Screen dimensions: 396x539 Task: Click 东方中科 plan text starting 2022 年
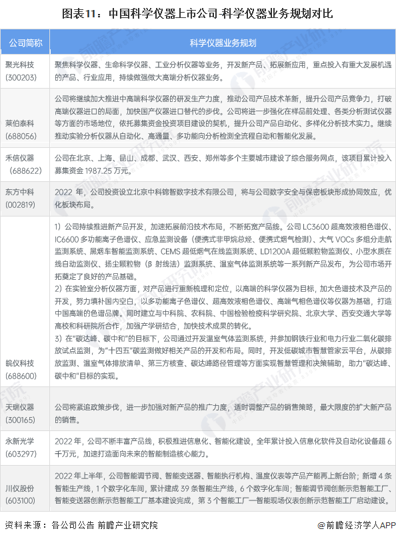223,199
